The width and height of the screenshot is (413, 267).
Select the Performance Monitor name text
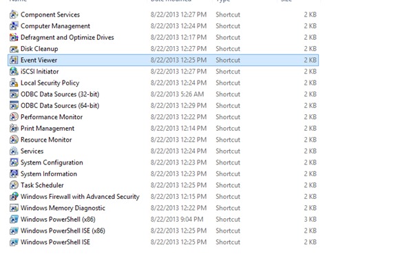(x=52, y=117)
